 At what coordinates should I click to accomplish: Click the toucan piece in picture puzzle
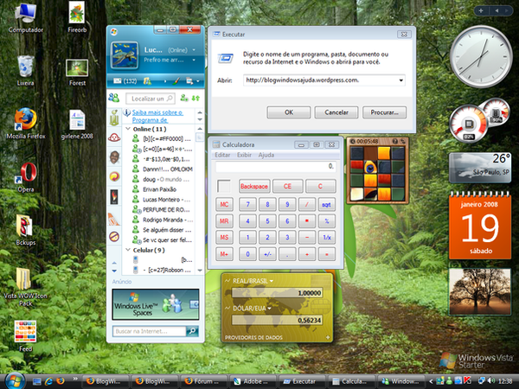tap(370, 168)
